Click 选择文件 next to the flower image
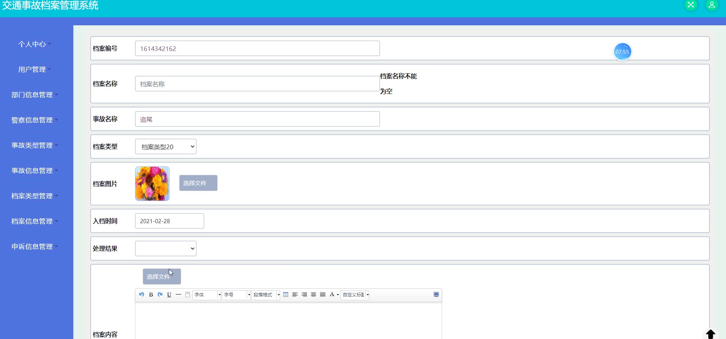Screen dimensions: 726x339 point(198,183)
